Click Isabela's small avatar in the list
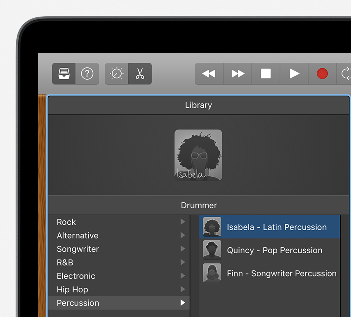351x317 pixels. (212, 227)
